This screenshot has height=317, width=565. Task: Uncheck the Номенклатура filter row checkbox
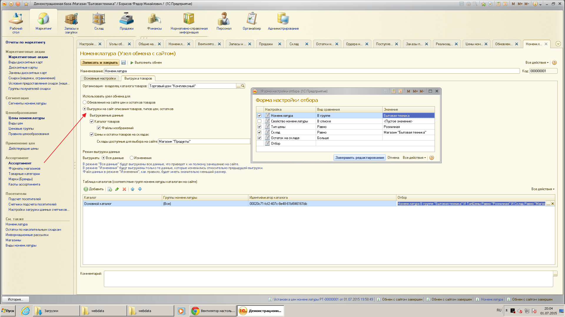259,116
